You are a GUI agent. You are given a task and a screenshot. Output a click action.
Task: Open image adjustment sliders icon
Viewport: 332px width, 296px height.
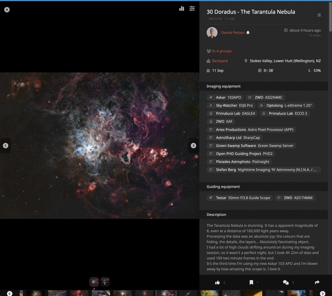(x=192, y=8)
